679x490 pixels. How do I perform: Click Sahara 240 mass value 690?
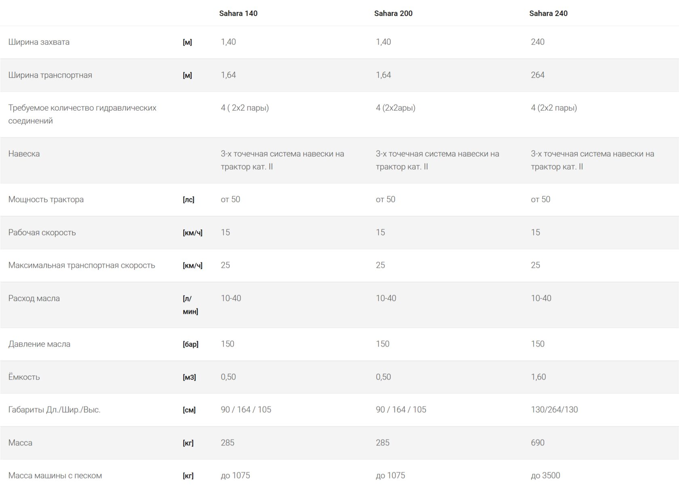(537, 443)
